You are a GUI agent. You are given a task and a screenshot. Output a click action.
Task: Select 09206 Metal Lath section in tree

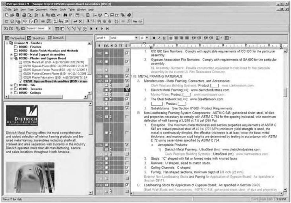tap(54, 62)
